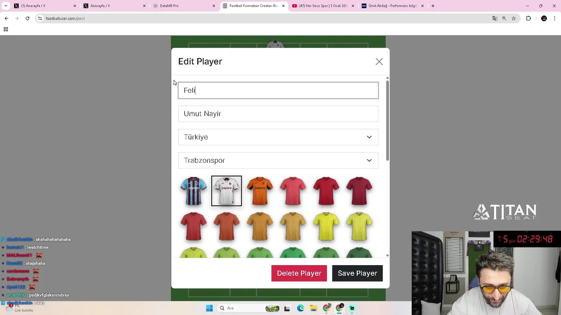561x315 pixels.
Task: Select the claret-blue striped Trabzonspor jersey
Action: point(193,191)
